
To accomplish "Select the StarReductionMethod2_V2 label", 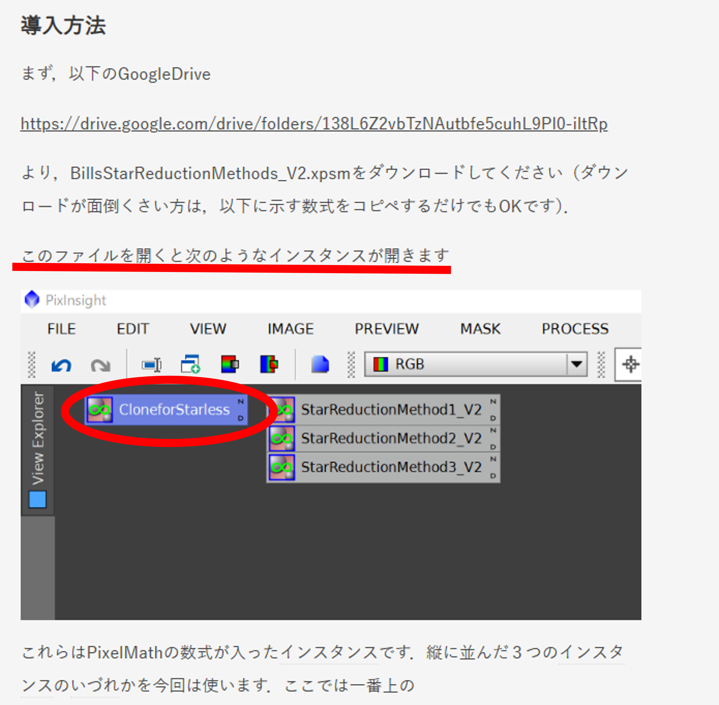I will (391, 438).
